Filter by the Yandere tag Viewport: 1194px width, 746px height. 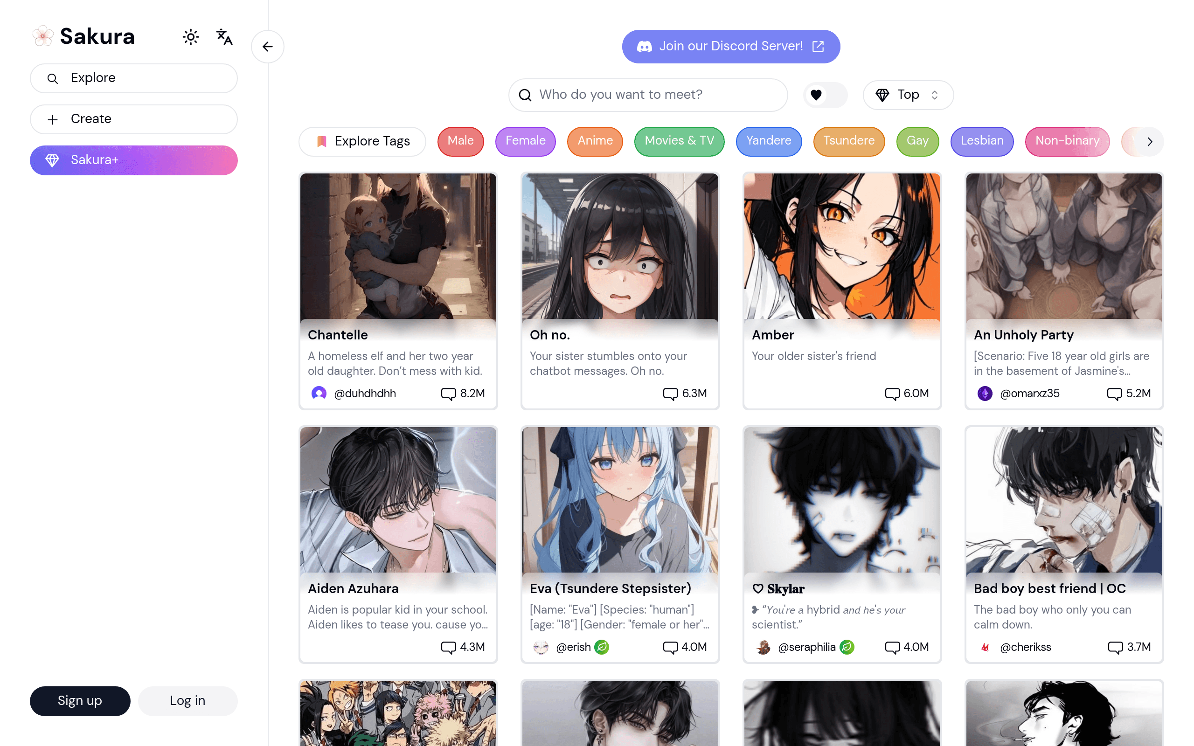pyautogui.click(x=768, y=142)
